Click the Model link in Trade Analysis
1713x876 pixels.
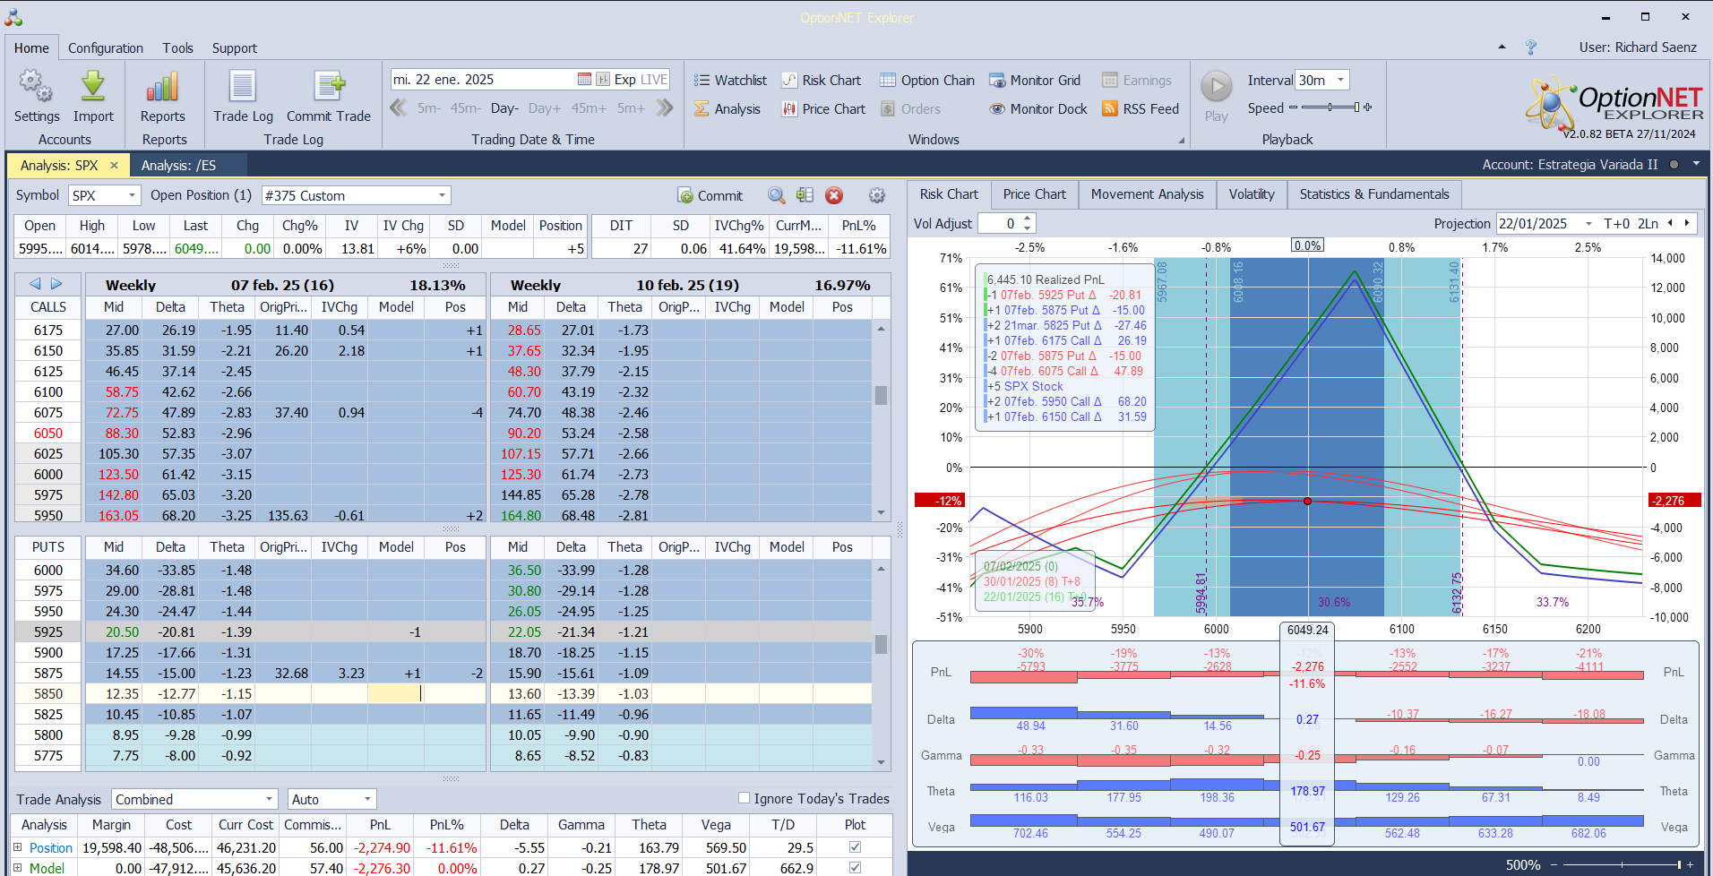point(47,868)
